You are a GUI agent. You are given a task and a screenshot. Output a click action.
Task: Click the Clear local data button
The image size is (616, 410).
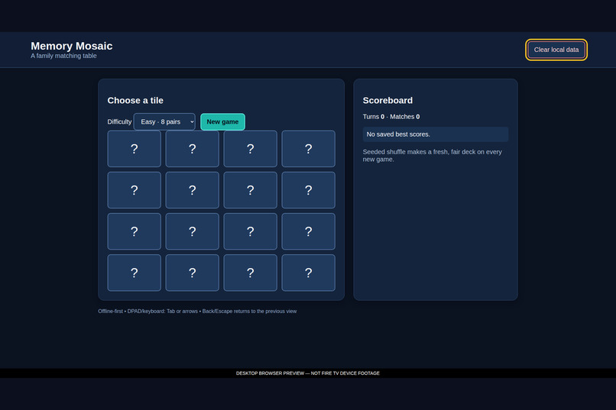(556, 50)
